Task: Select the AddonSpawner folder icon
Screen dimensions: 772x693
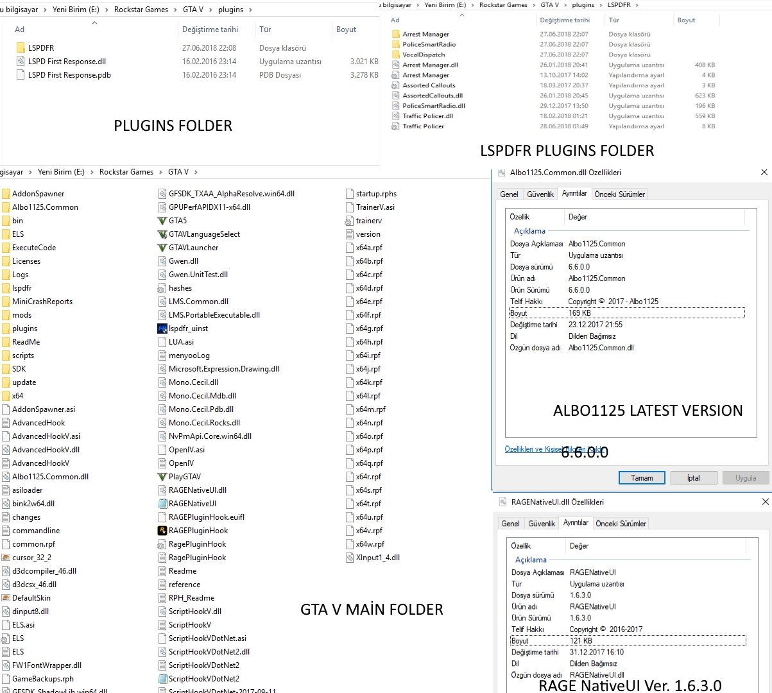Action: (x=6, y=194)
